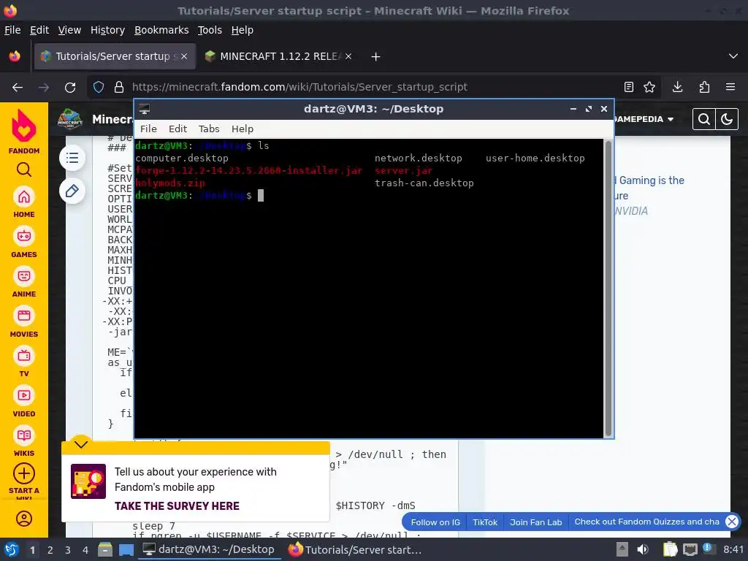Switch to workspace 2 in taskbar
This screenshot has width=748, height=561.
pyautogui.click(x=50, y=550)
